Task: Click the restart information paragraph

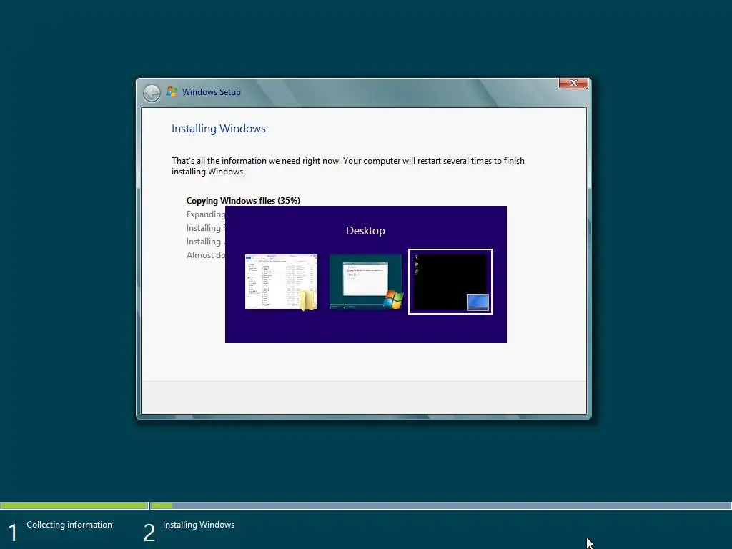Action: click(348, 166)
